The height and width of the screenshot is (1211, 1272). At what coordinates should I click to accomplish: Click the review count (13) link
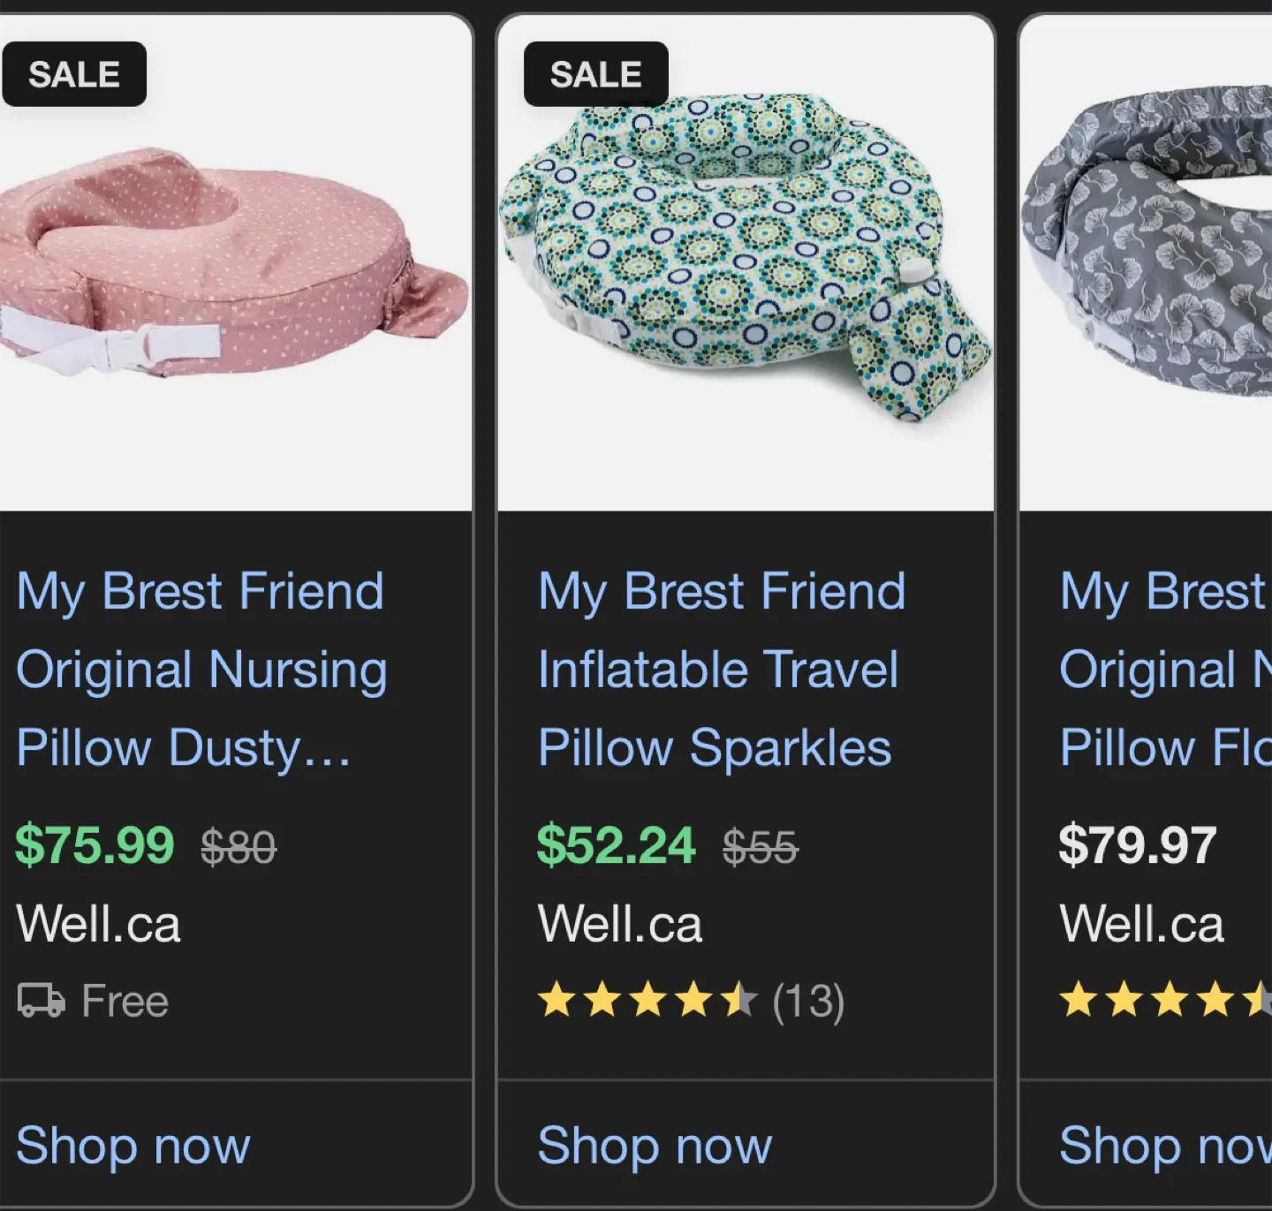tap(806, 1001)
